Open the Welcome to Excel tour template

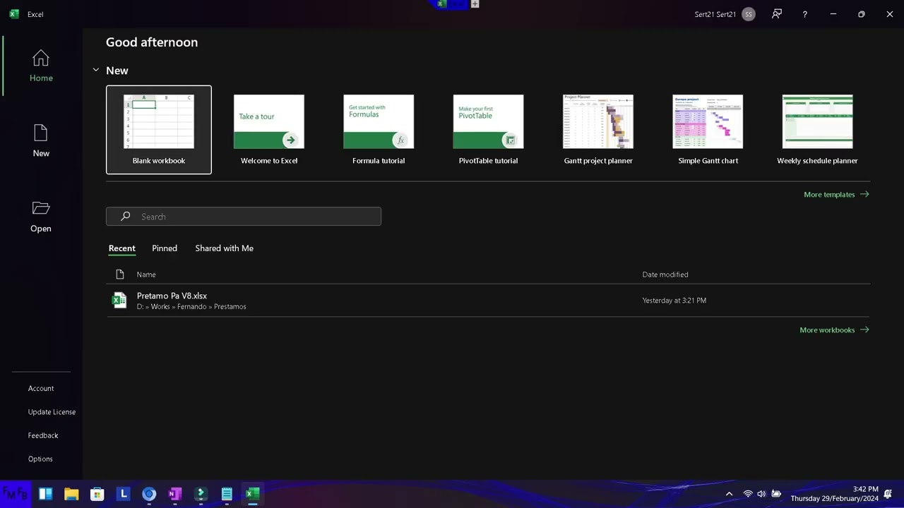click(x=269, y=130)
